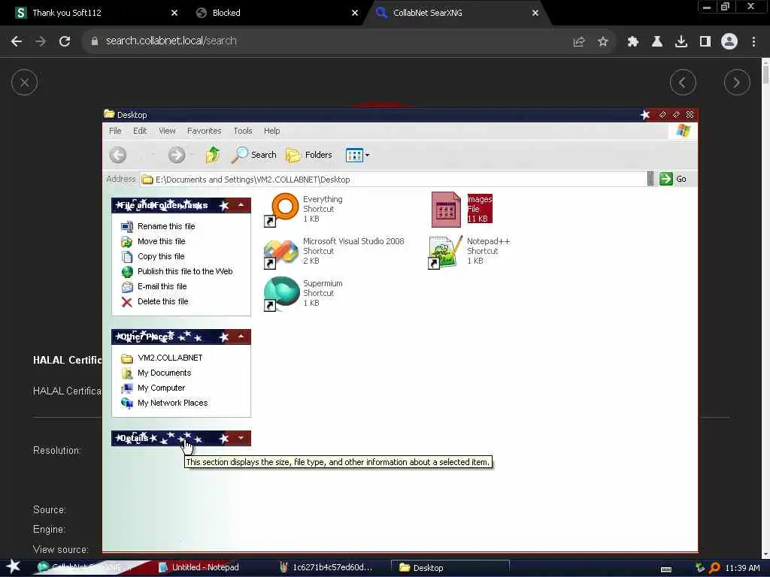Open the Tools menu

click(x=243, y=131)
